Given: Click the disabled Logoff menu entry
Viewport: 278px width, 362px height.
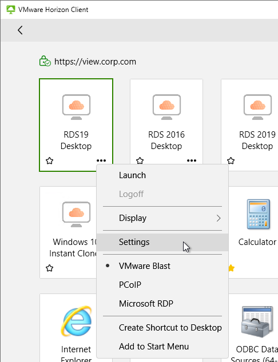Looking at the screenshot, I should click(x=162, y=194).
